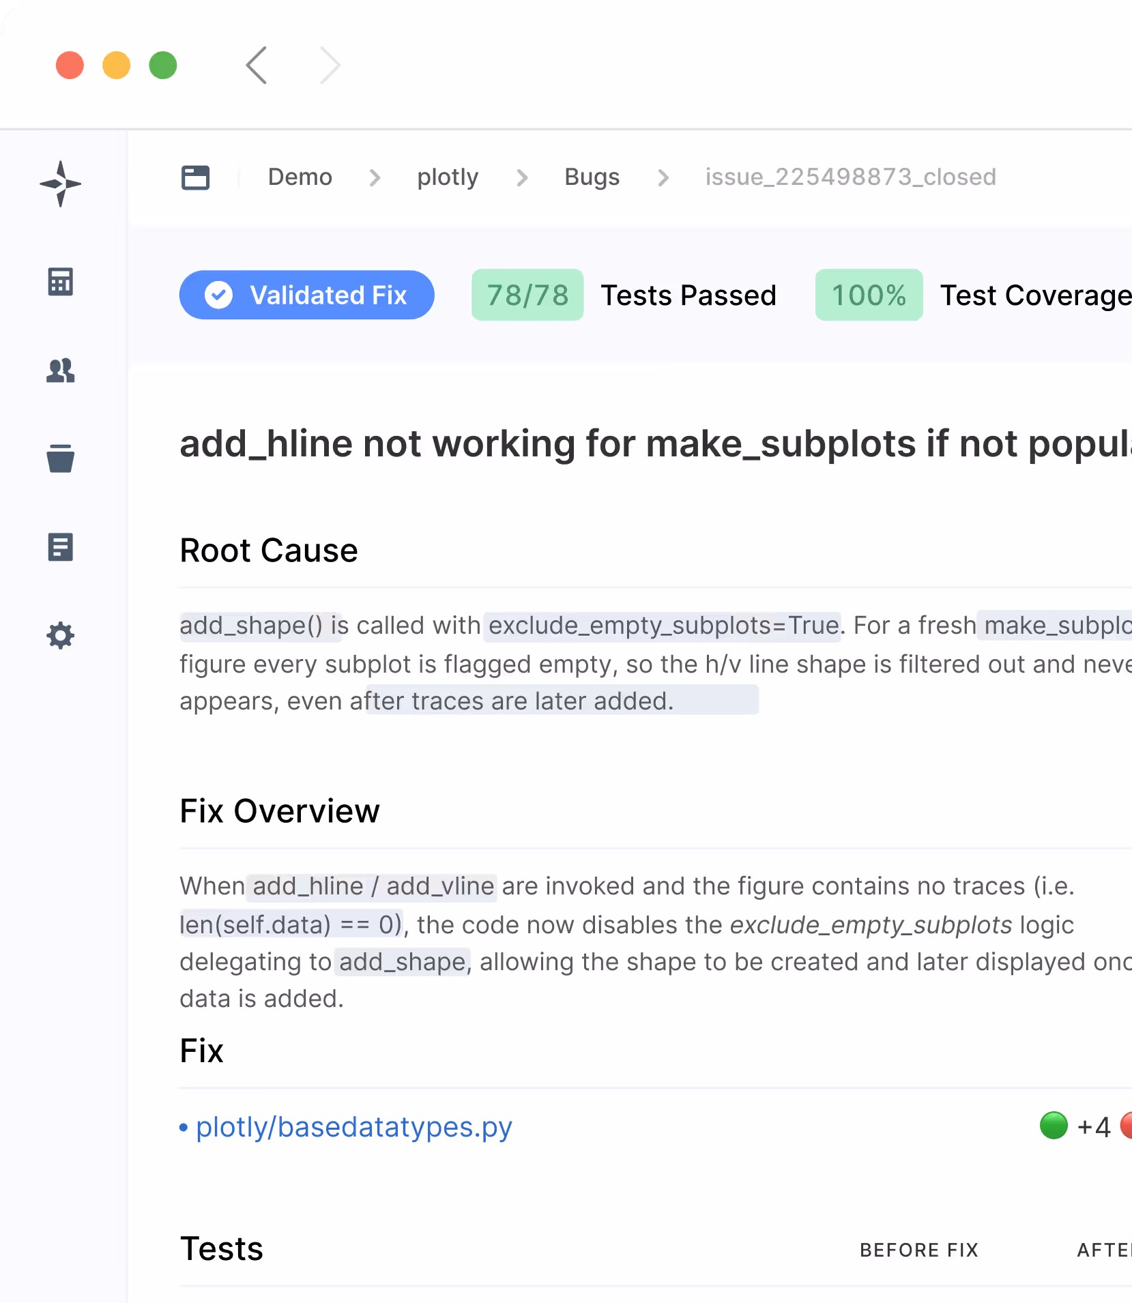Click the red close window button

click(x=70, y=65)
